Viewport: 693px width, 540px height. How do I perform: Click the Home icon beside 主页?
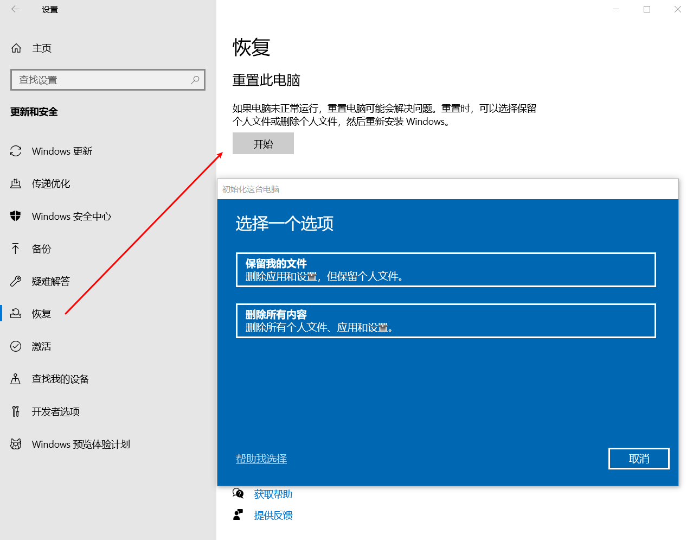point(16,48)
